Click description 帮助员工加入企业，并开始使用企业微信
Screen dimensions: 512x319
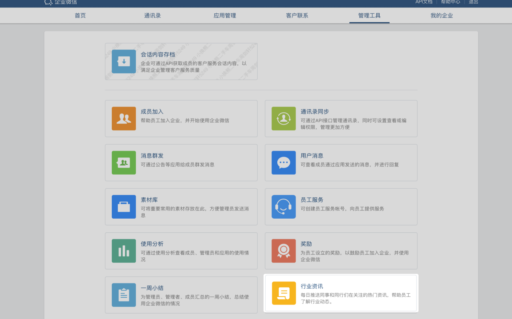click(185, 120)
